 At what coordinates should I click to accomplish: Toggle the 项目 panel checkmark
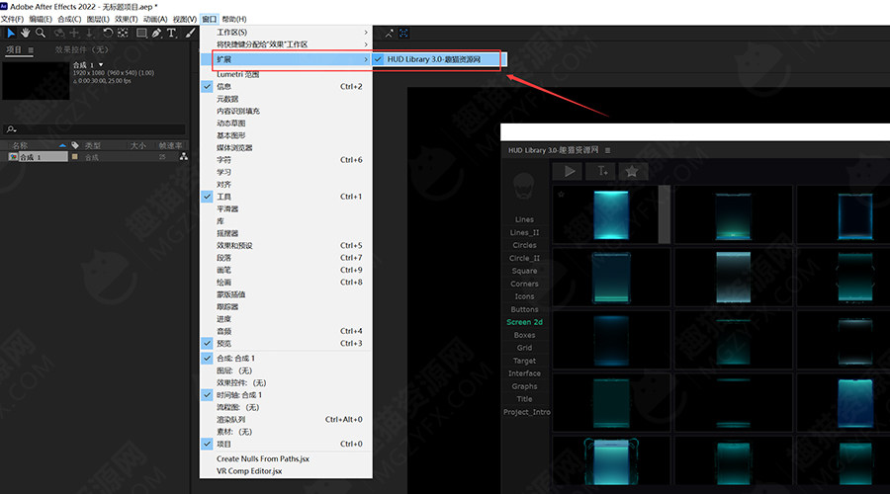[x=208, y=444]
